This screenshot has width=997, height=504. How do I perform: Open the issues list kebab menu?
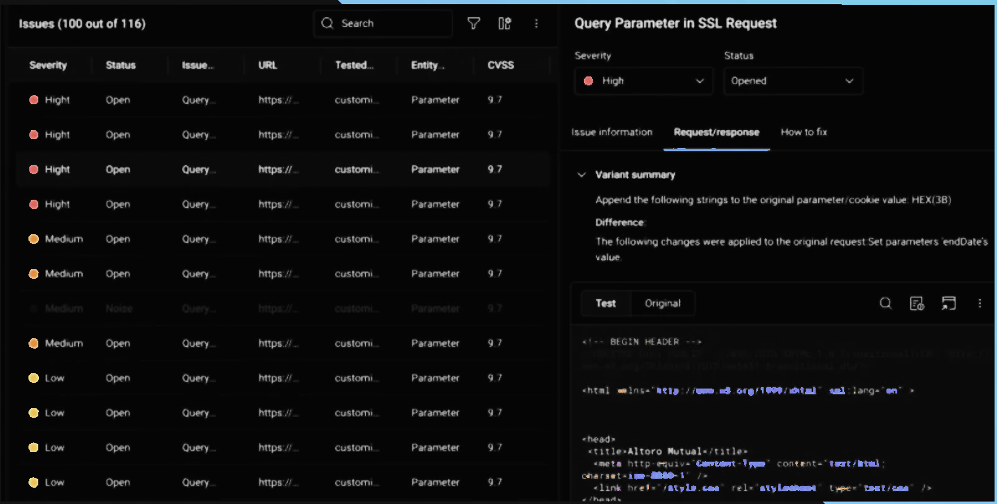536,24
